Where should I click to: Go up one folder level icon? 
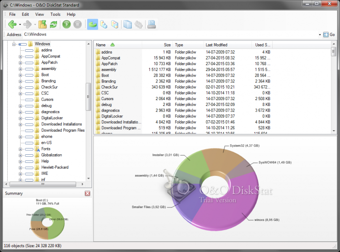(x=43, y=24)
